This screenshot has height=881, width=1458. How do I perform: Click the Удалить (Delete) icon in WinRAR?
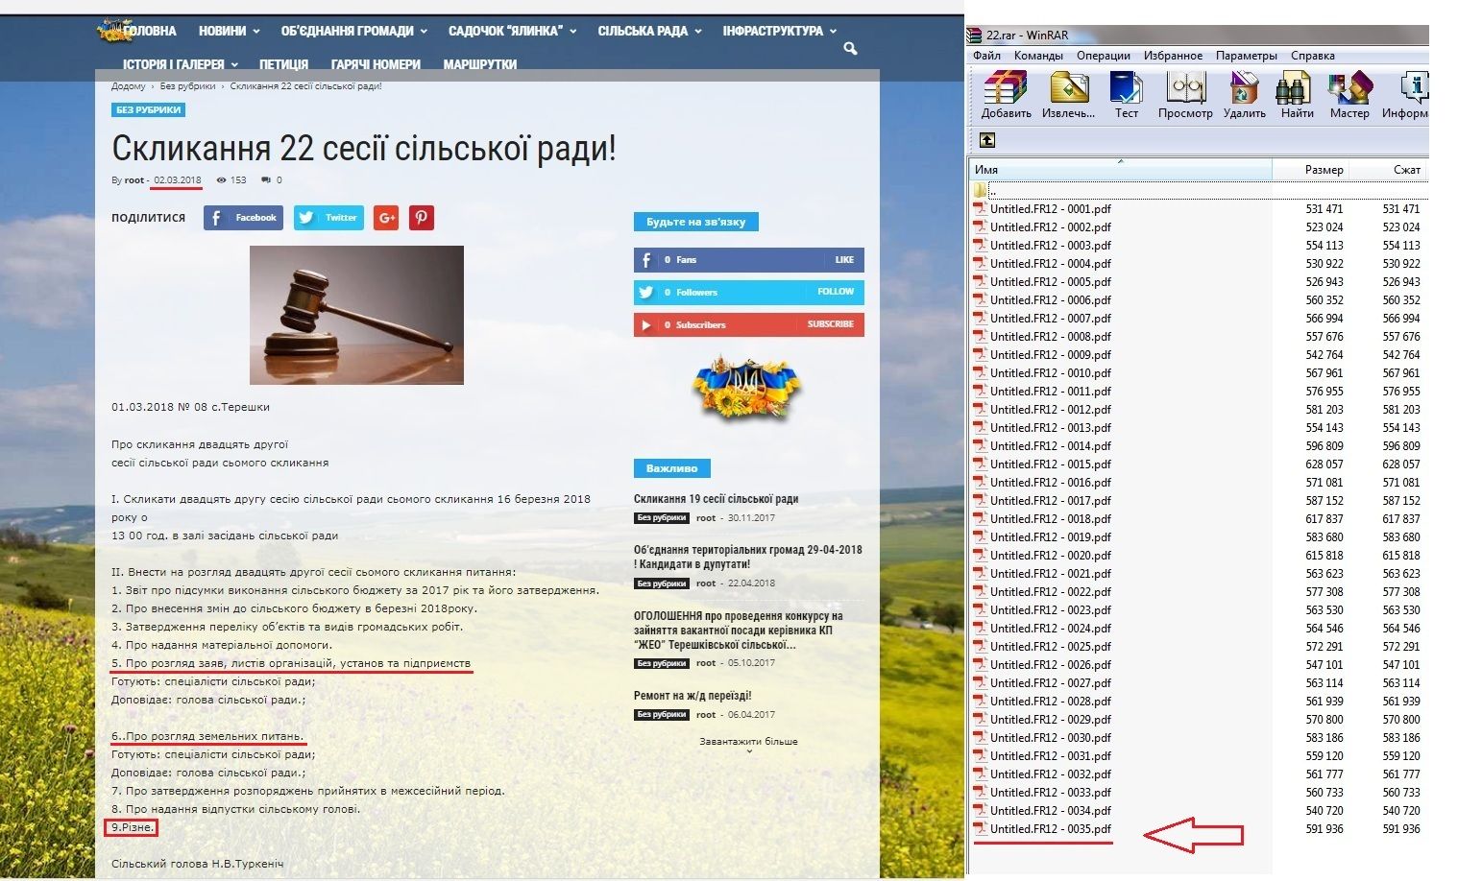(x=1243, y=93)
